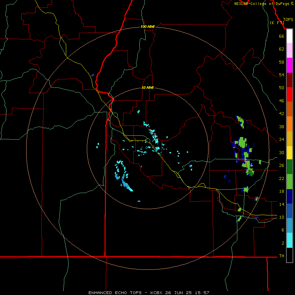Image resolution: width=295 pixels, height=295 pixels.
Task: Click the medium blue 10-14 kft swatch
Action: (x=289, y=211)
